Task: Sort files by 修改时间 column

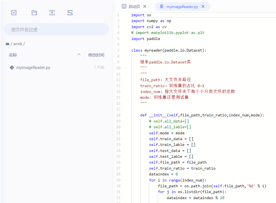Action: point(96,55)
